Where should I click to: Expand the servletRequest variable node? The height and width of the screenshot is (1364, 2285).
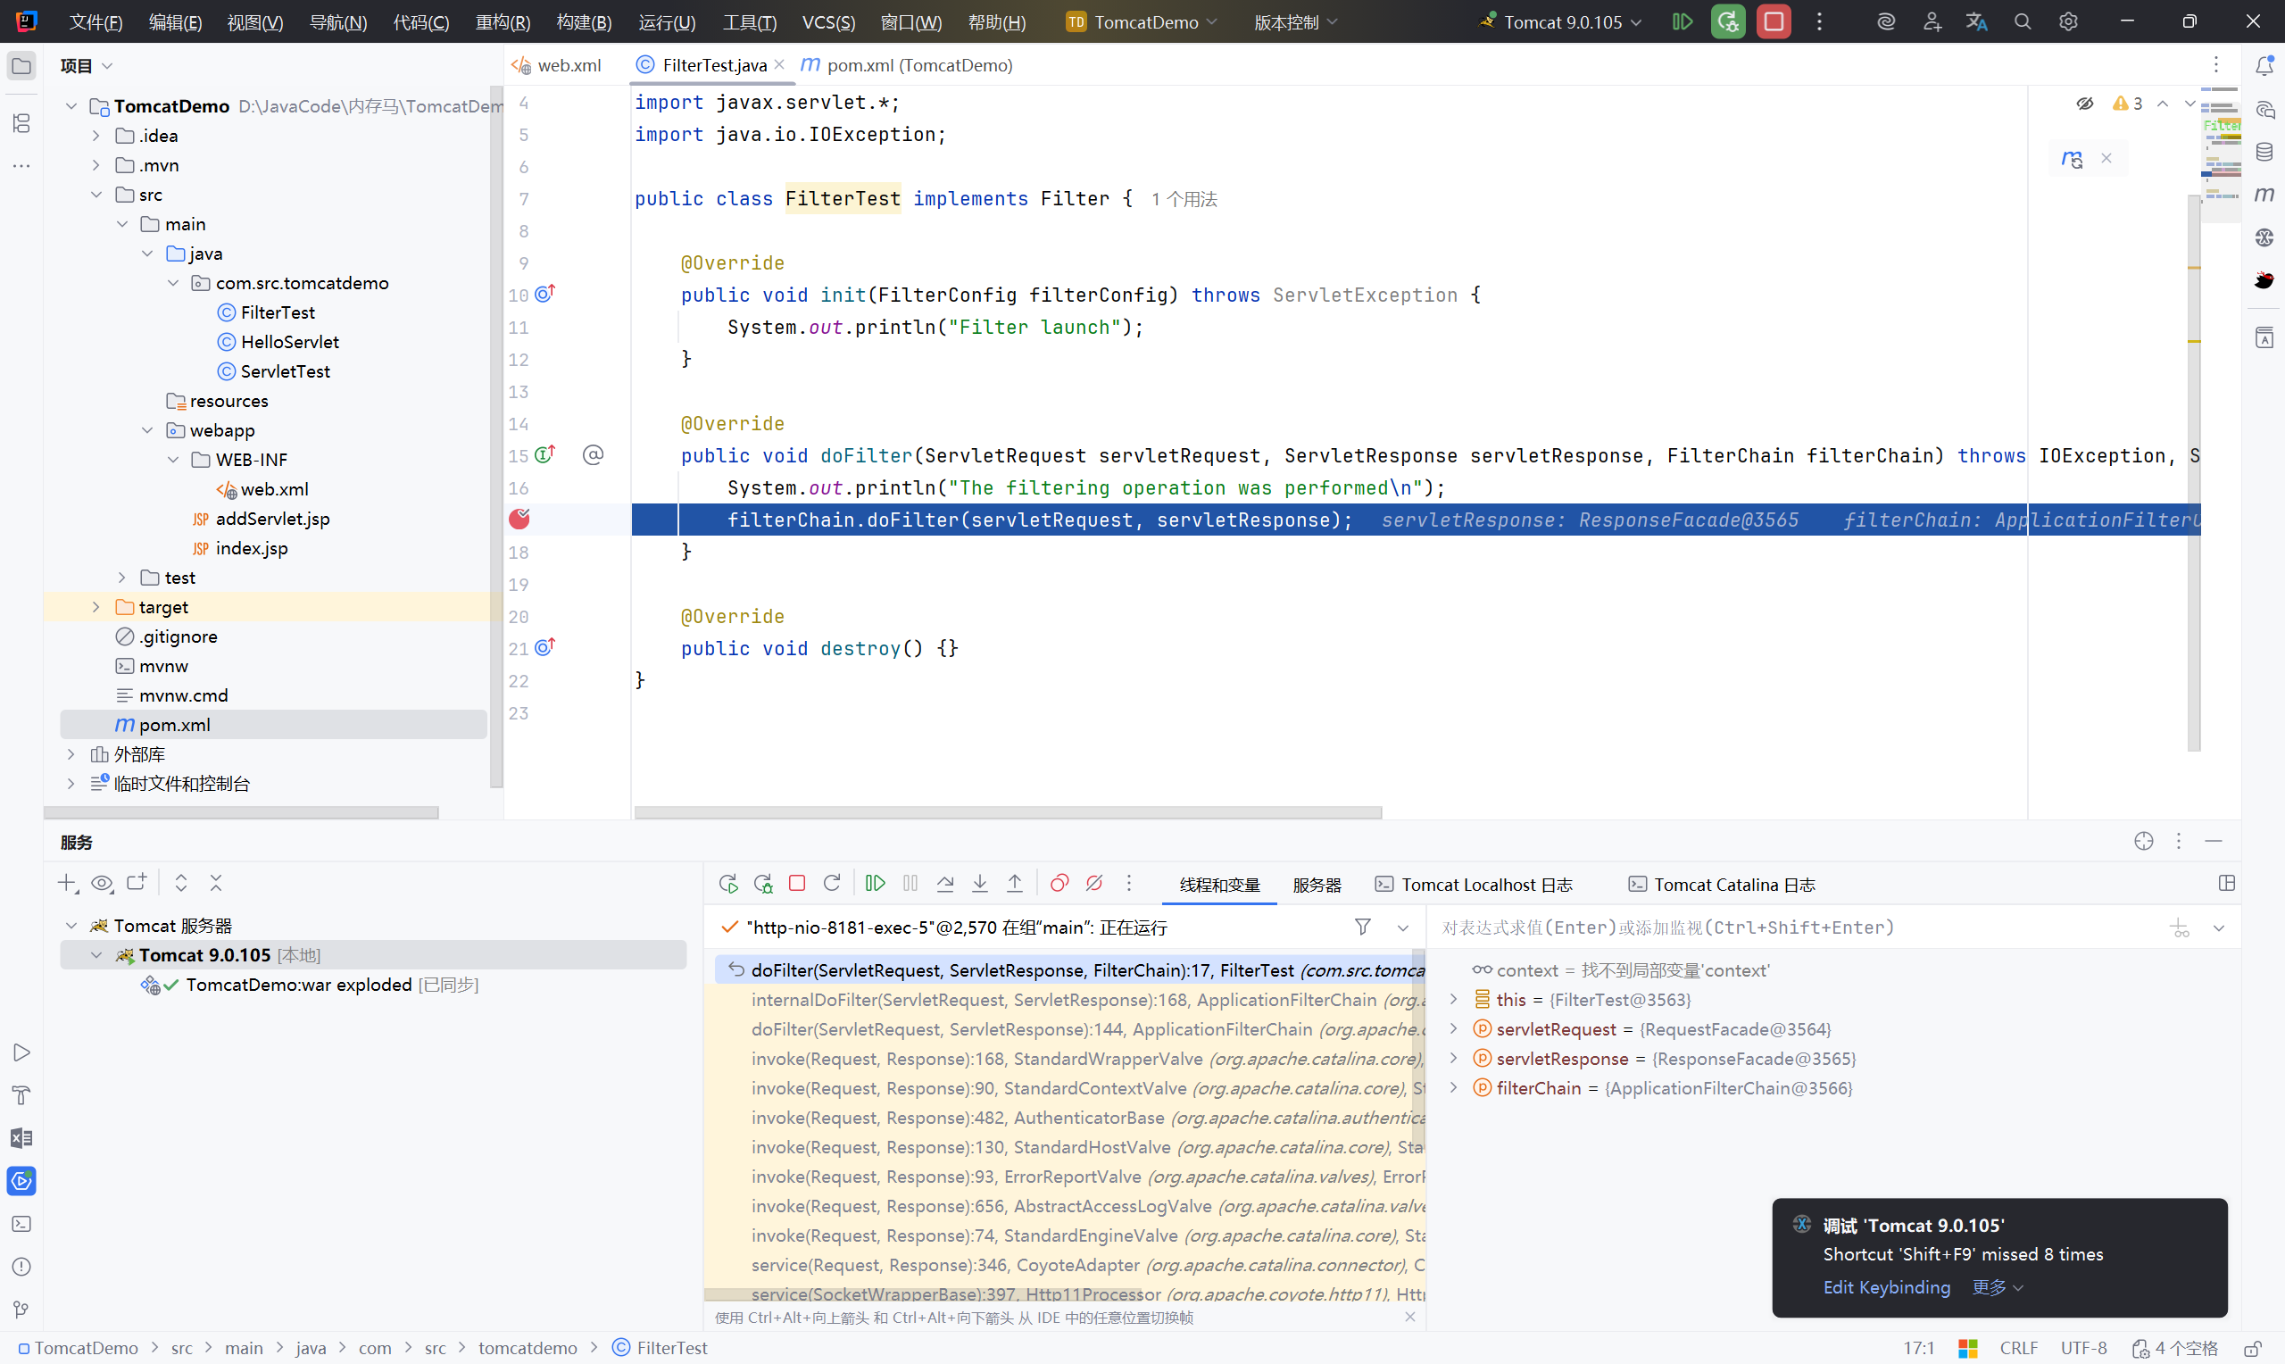tap(1453, 1029)
